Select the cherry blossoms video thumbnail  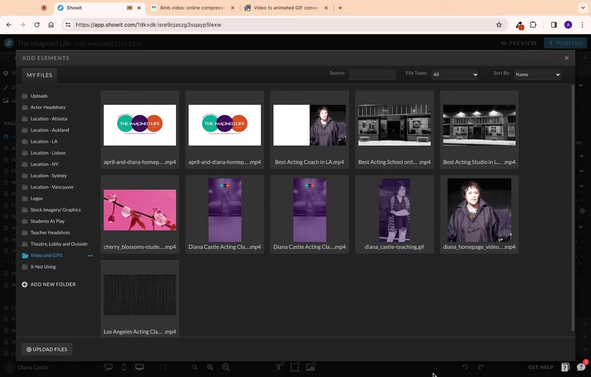pyautogui.click(x=139, y=210)
